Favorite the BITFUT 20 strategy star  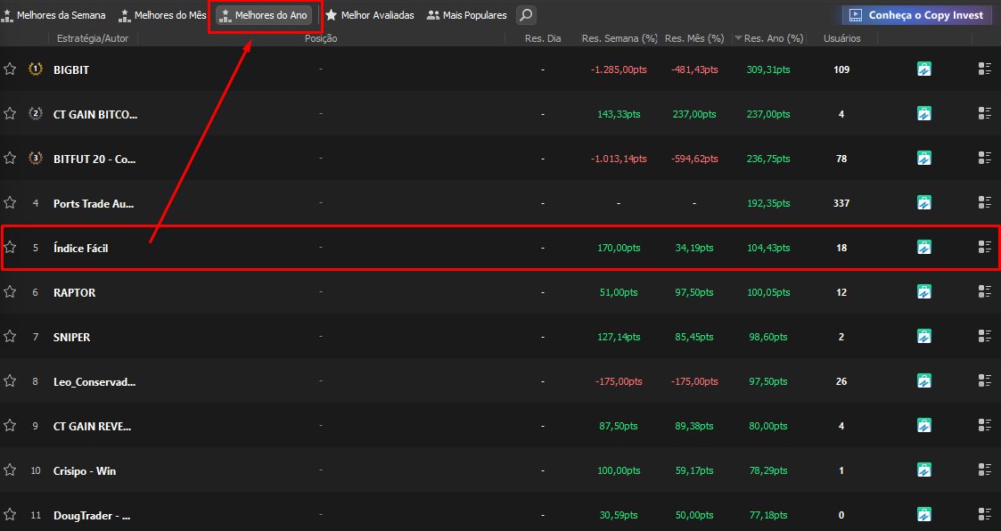coord(10,158)
